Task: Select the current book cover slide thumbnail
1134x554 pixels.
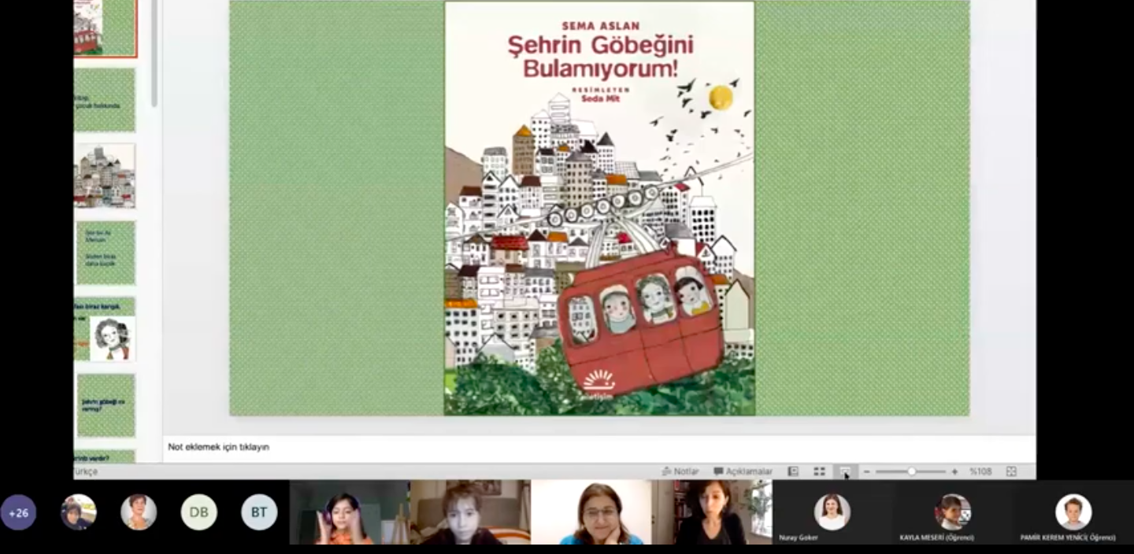Action: click(105, 28)
